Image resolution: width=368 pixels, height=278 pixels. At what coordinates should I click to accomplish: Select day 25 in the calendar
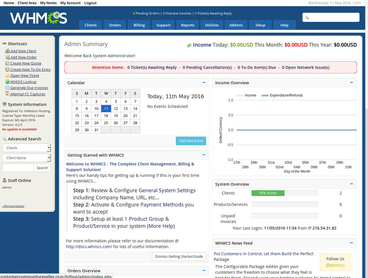tap(106, 123)
